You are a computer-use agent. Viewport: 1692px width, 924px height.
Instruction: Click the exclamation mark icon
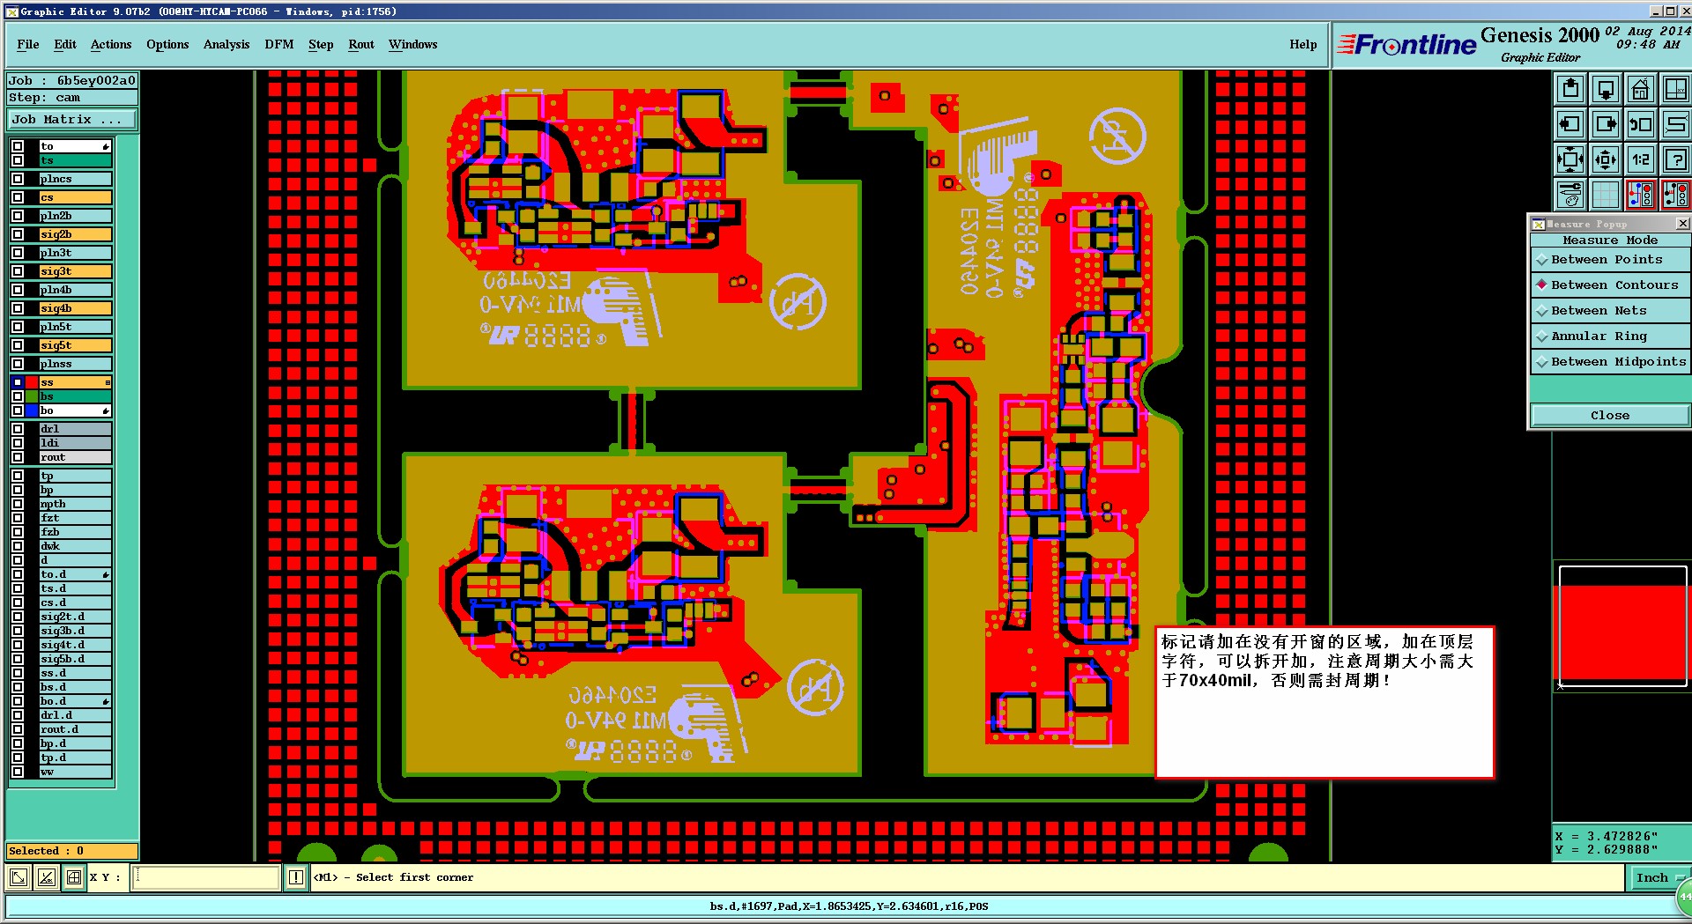[x=296, y=877]
